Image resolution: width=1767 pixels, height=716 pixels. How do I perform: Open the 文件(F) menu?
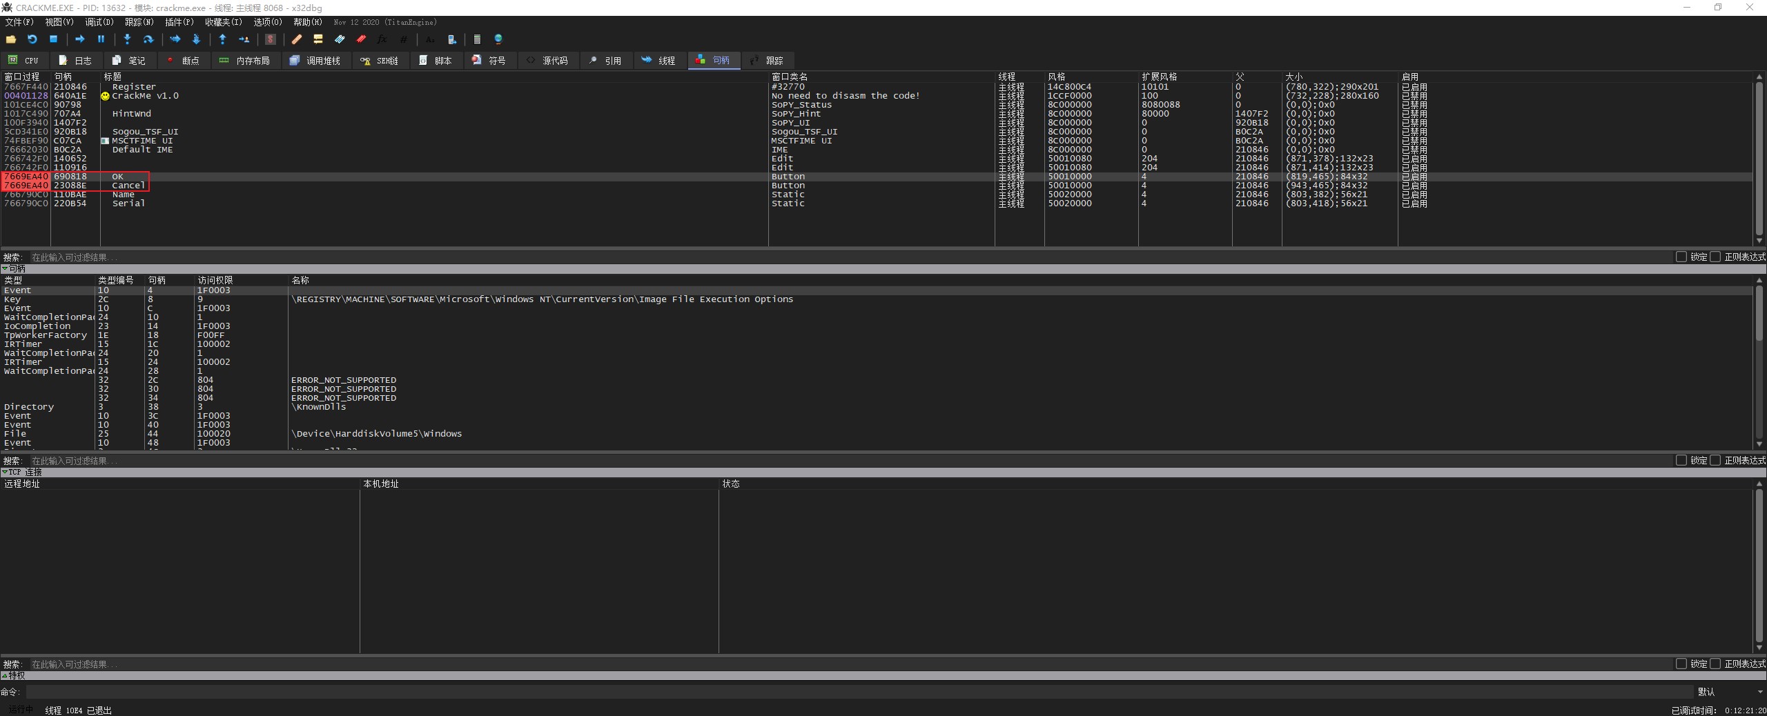pyautogui.click(x=19, y=22)
